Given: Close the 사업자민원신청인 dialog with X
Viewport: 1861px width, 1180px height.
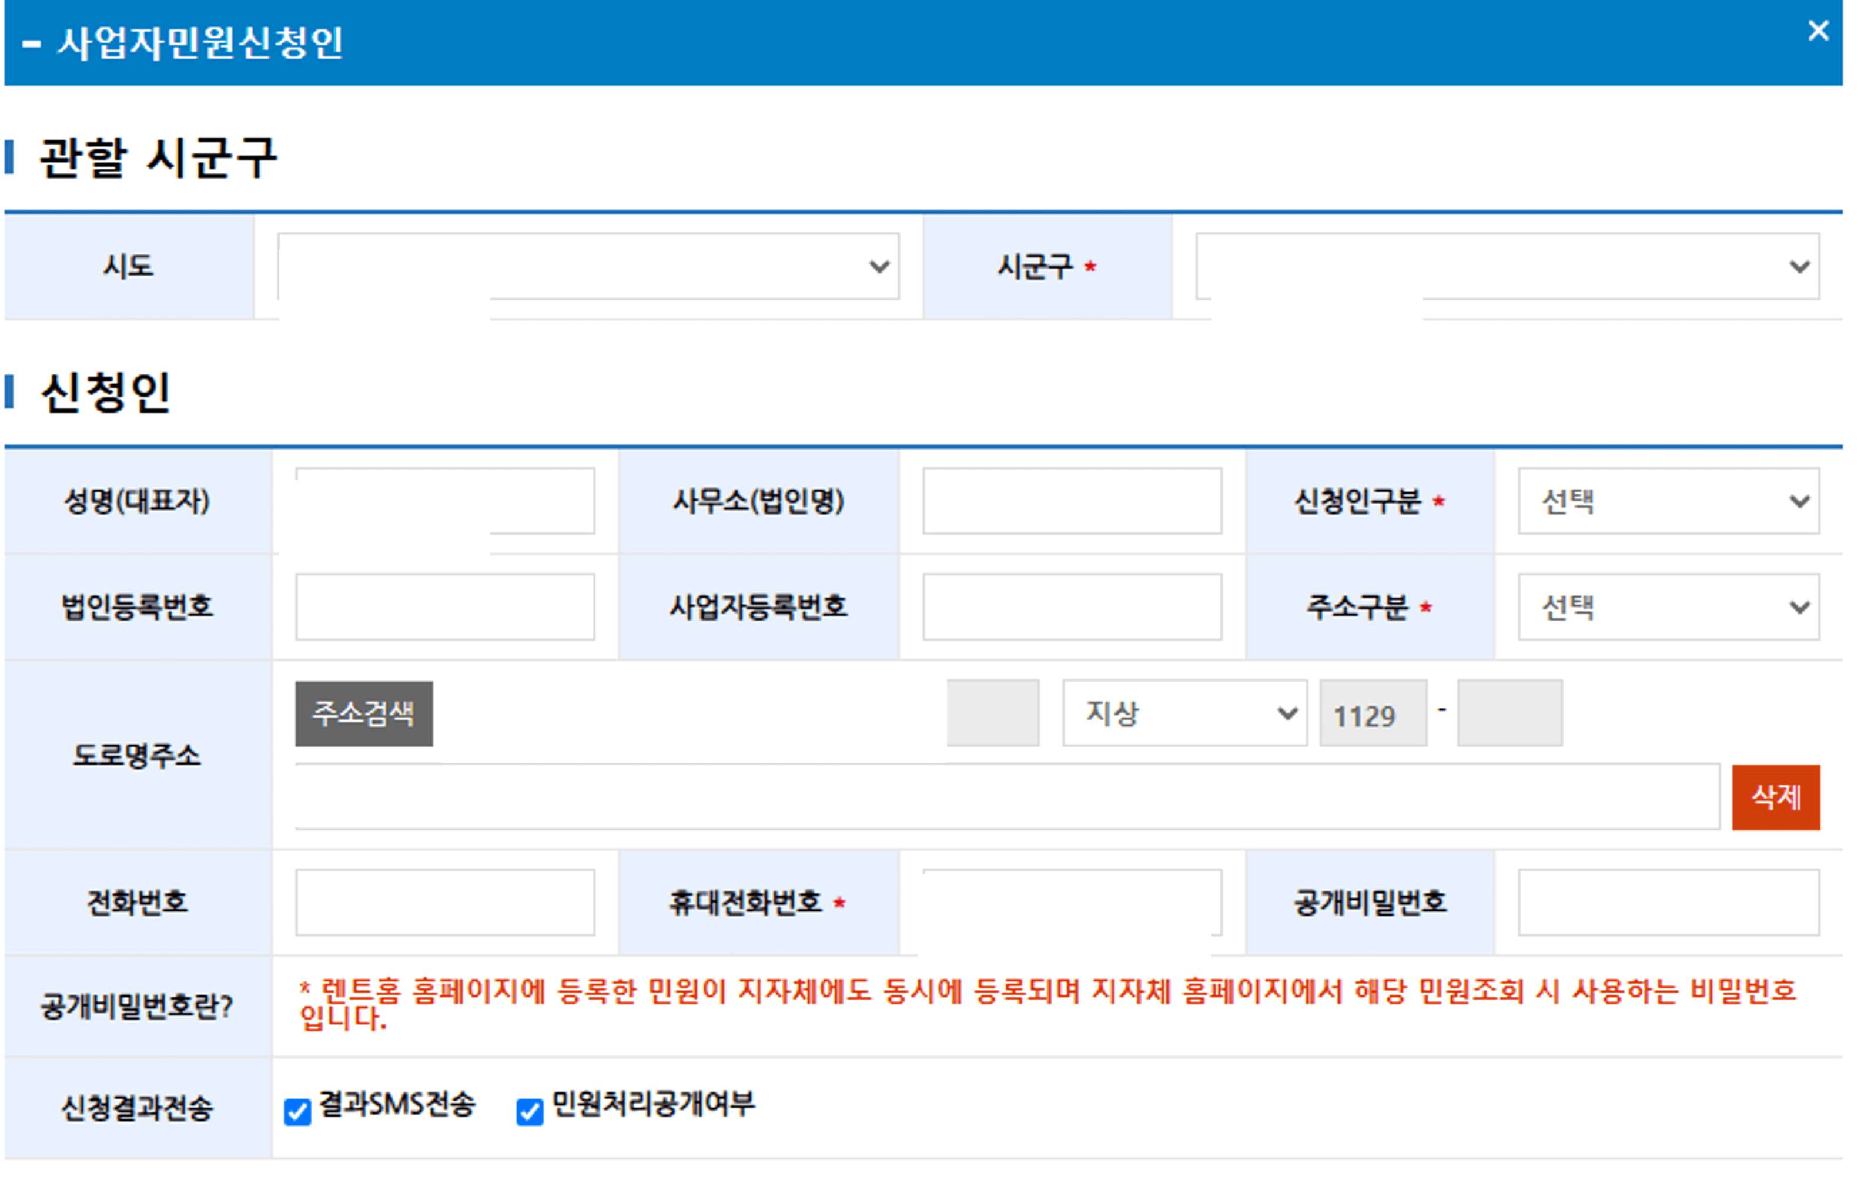Looking at the screenshot, I should pos(1818,31).
